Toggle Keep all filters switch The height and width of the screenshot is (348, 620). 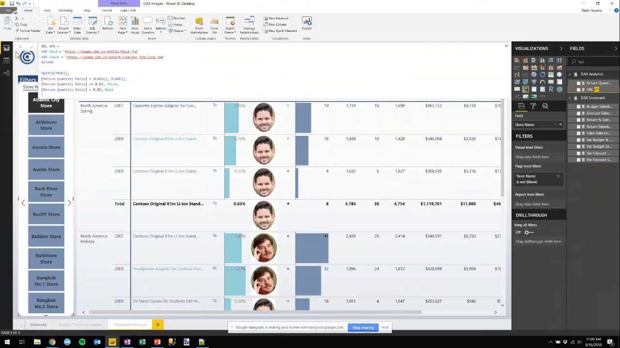click(528, 232)
